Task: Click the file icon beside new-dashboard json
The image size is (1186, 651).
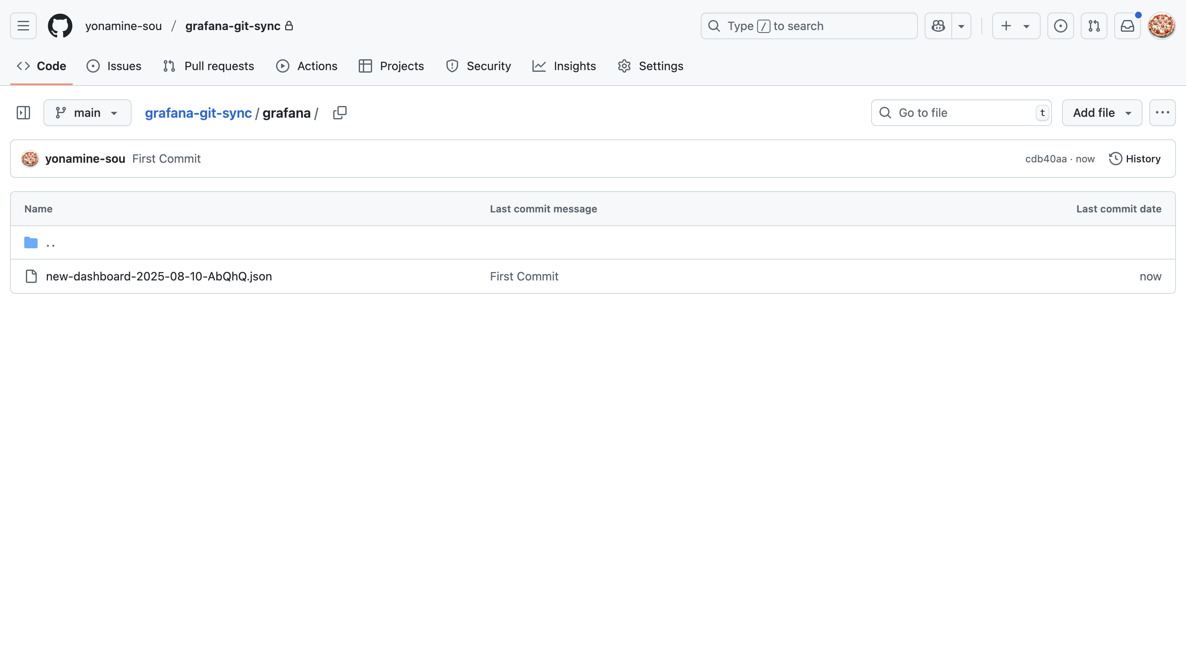Action: [31, 276]
